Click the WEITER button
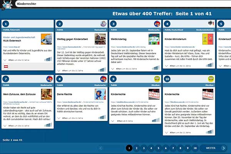 tap(214, 148)
